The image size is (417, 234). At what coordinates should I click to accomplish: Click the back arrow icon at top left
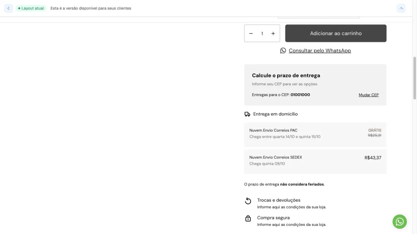click(x=8, y=8)
